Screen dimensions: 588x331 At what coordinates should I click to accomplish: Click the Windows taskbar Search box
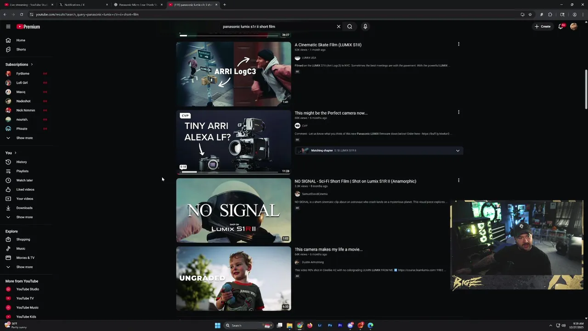coord(249,325)
